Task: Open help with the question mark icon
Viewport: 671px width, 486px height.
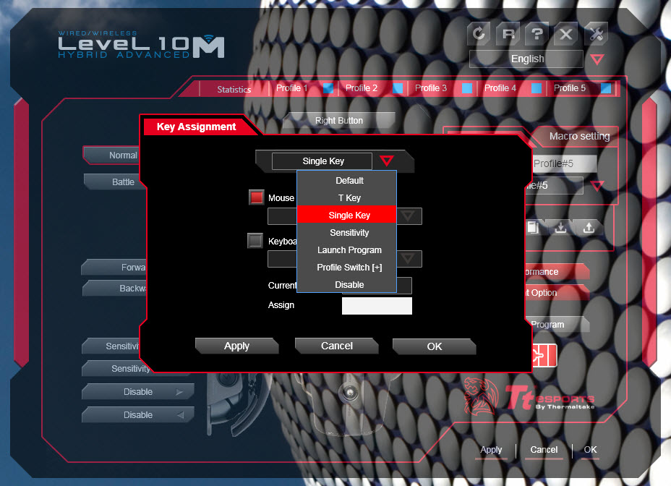Action: tap(537, 33)
